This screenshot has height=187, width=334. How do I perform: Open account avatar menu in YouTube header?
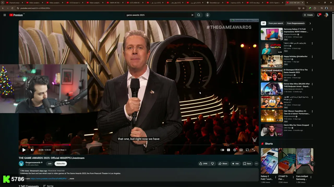pos(326,15)
